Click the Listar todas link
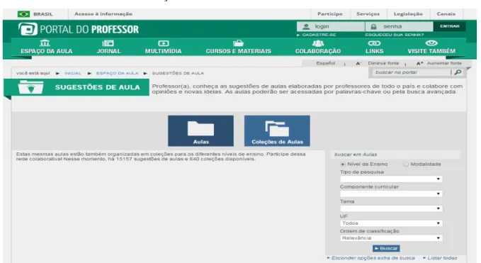Image resolution: width=481 pixels, height=263 pixels. tap(442, 258)
